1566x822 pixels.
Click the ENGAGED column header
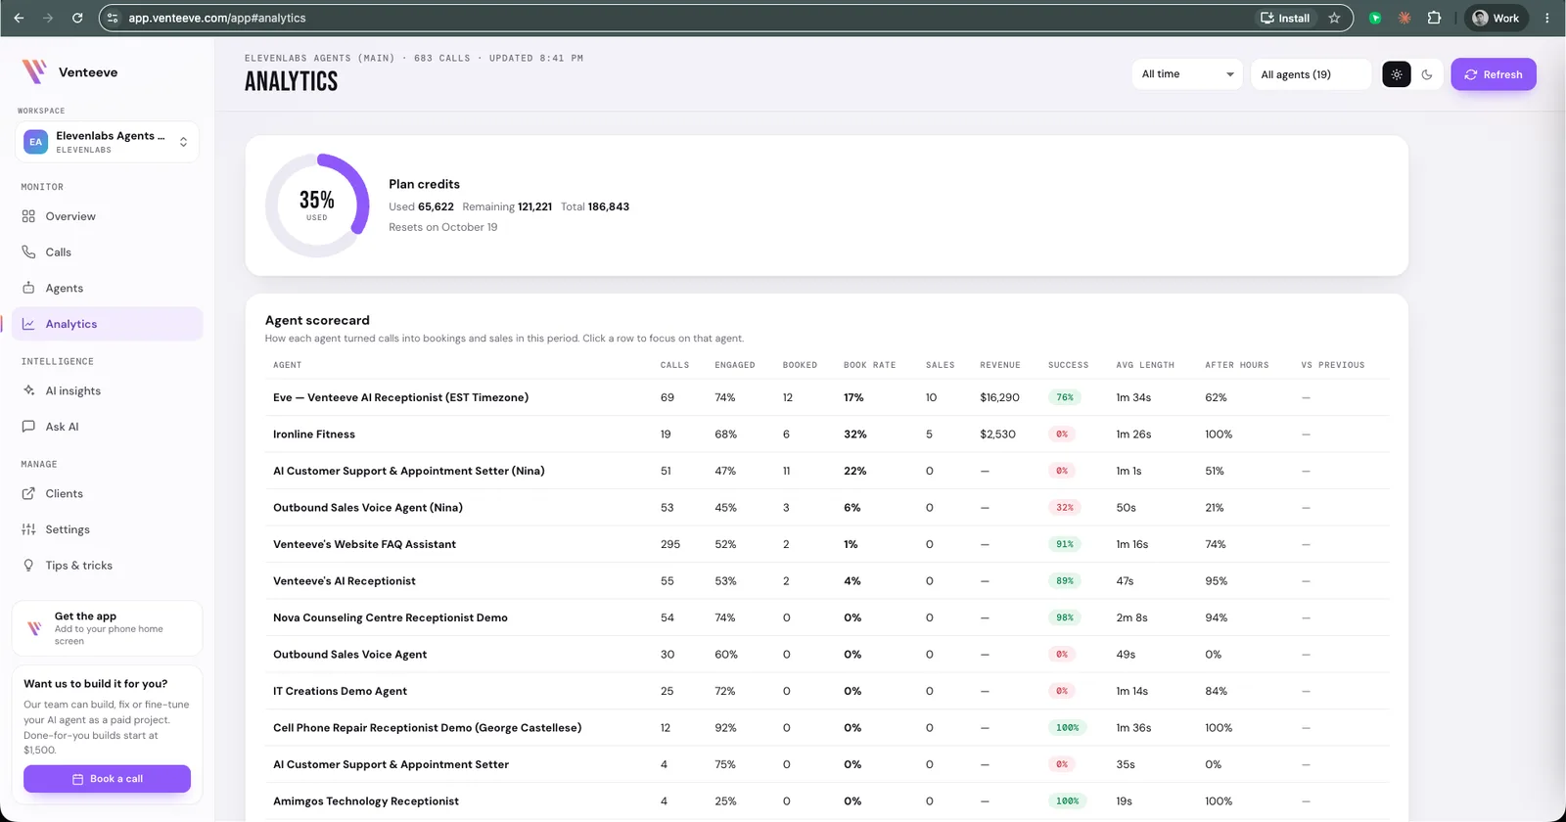coord(735,365)
